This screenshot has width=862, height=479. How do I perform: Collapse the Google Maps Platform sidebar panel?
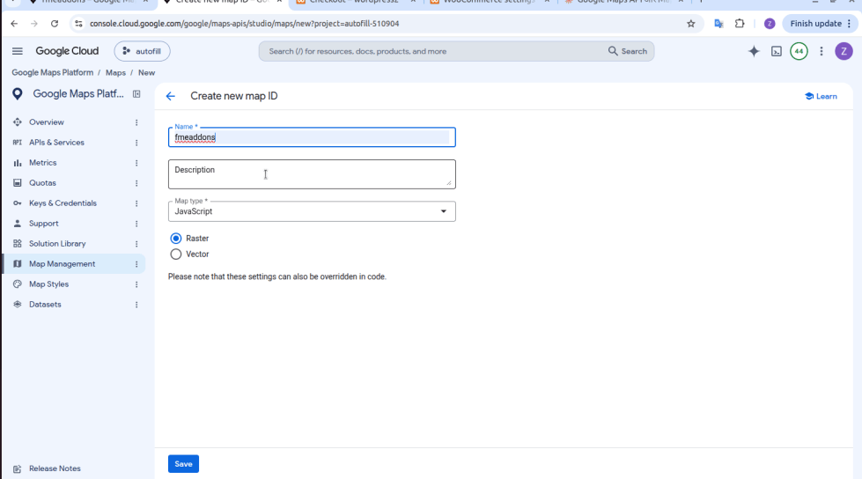136,94
